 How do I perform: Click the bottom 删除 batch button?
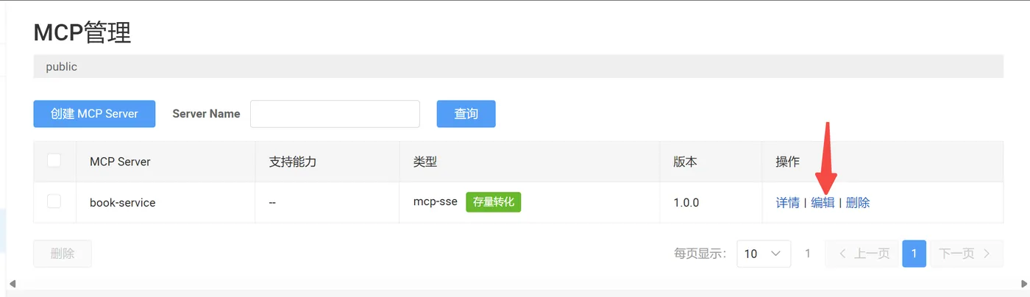point(63,254)
